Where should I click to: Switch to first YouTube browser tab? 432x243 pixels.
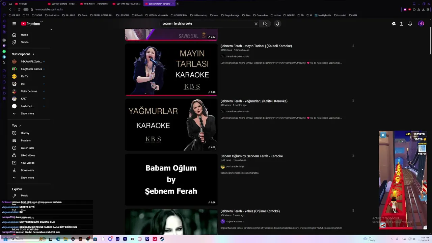29,4
